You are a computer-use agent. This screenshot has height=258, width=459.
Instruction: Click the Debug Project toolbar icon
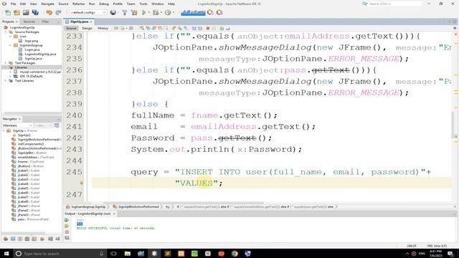[156, 13]
